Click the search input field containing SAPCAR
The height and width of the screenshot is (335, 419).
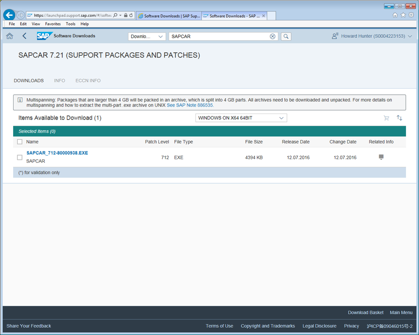[220, 36]
